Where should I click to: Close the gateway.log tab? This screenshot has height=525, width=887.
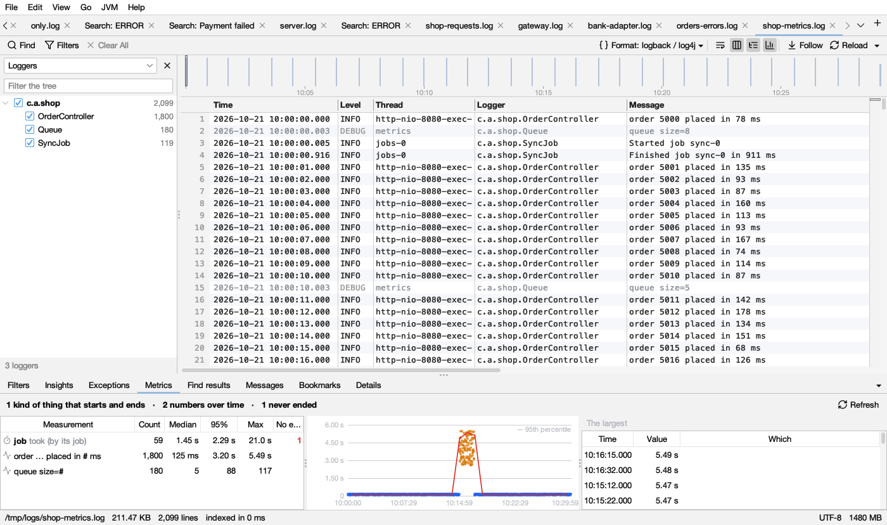point(570,25)
